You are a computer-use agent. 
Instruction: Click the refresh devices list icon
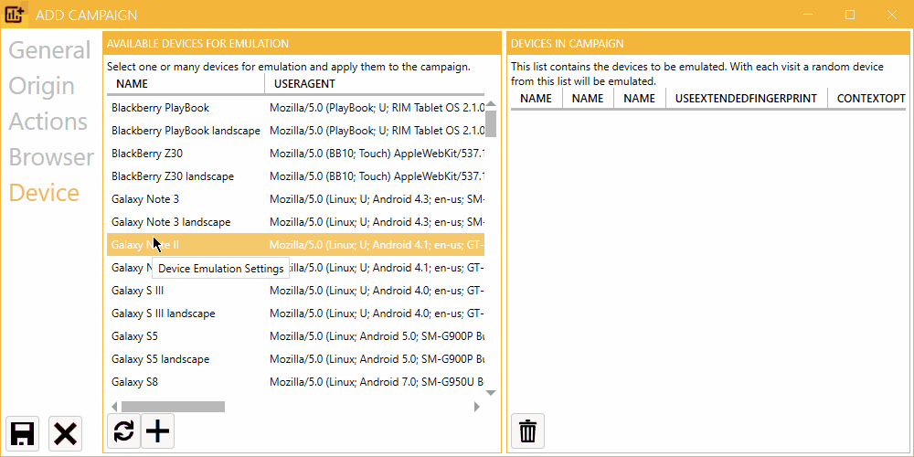coord(123,431)
